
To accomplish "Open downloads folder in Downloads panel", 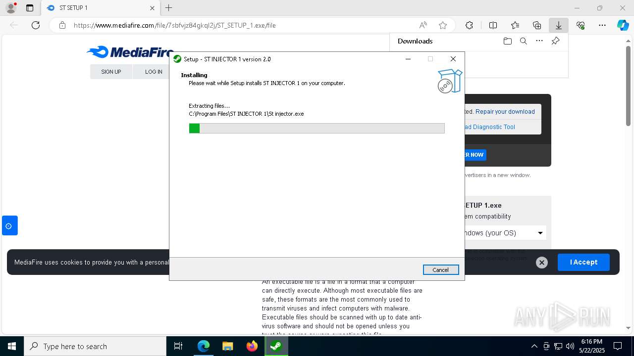I will [x=507, y=41].
